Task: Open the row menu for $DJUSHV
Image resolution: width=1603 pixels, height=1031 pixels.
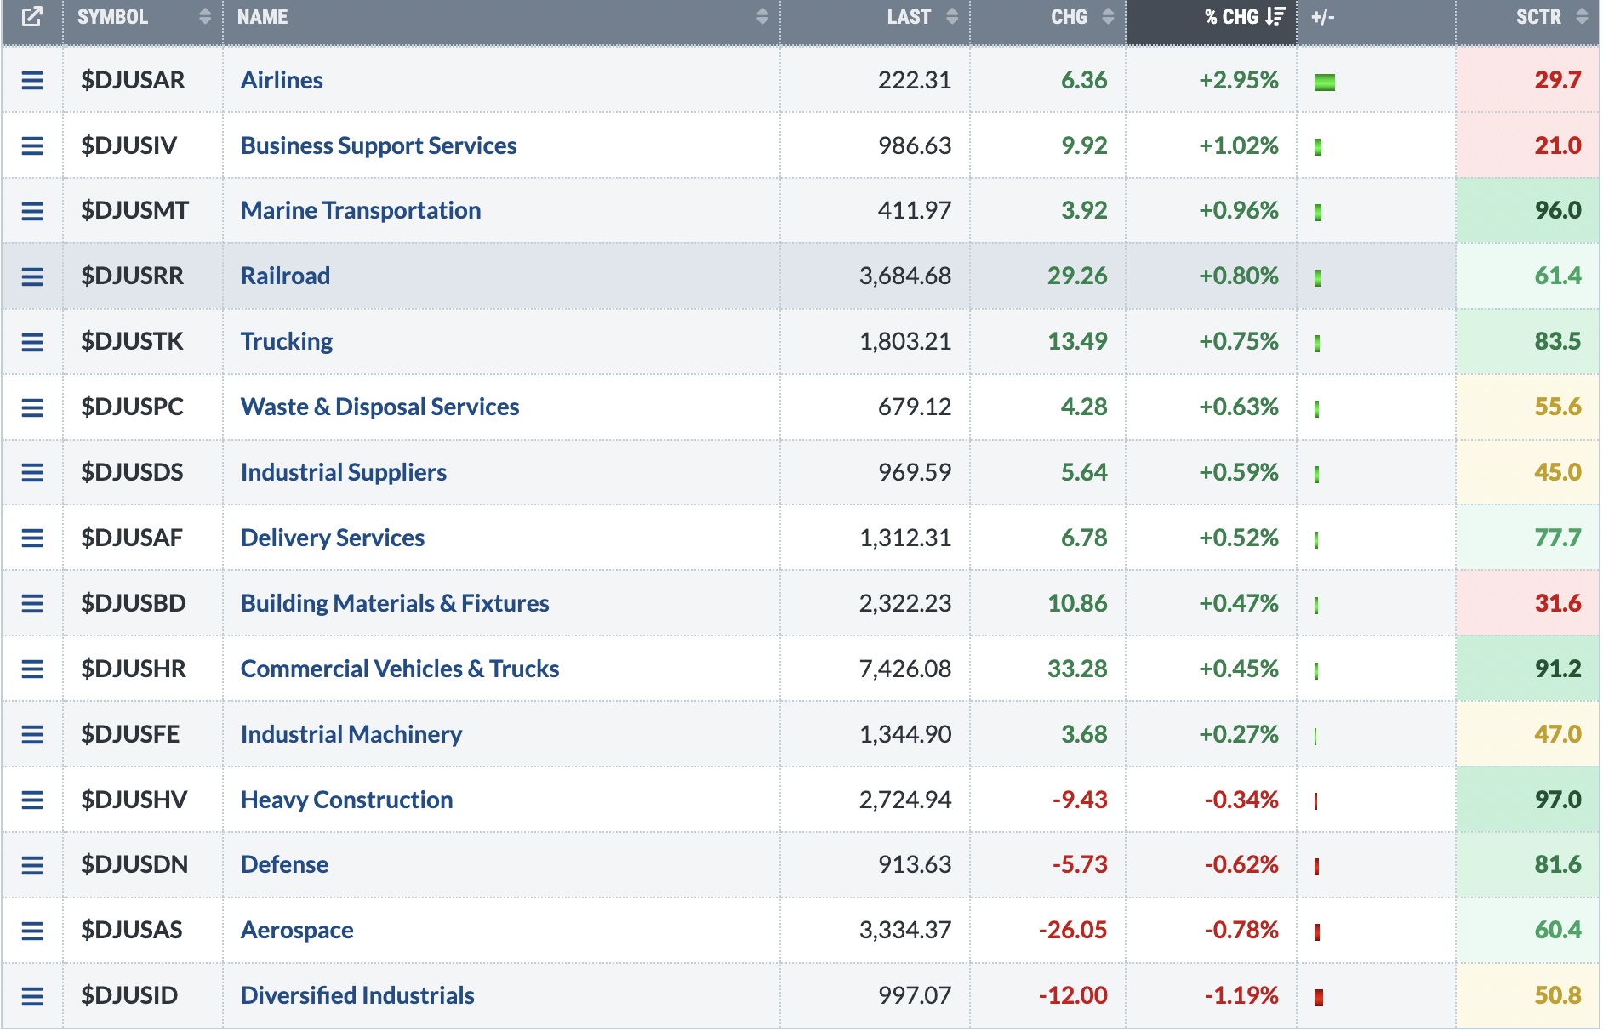Action: [x=32, y=800]
